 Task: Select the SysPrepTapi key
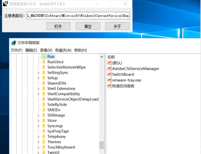58,131
